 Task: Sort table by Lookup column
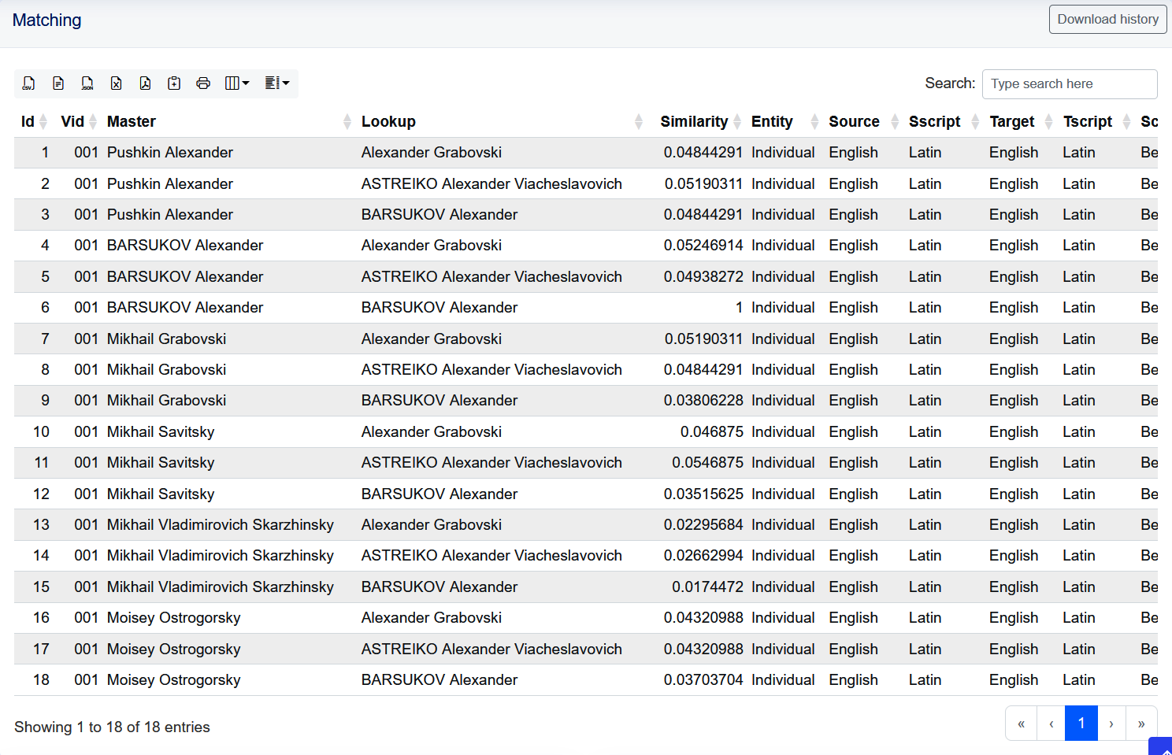pos(501,122)
